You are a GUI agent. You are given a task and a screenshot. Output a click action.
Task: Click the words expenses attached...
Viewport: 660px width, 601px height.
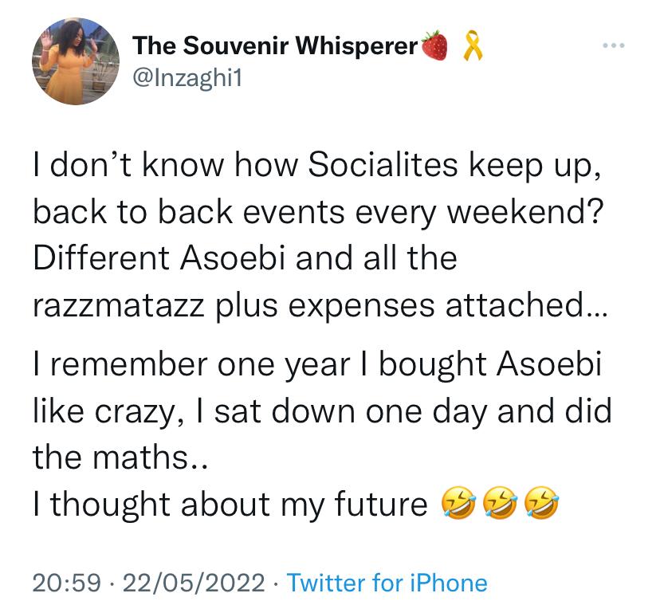448,305
